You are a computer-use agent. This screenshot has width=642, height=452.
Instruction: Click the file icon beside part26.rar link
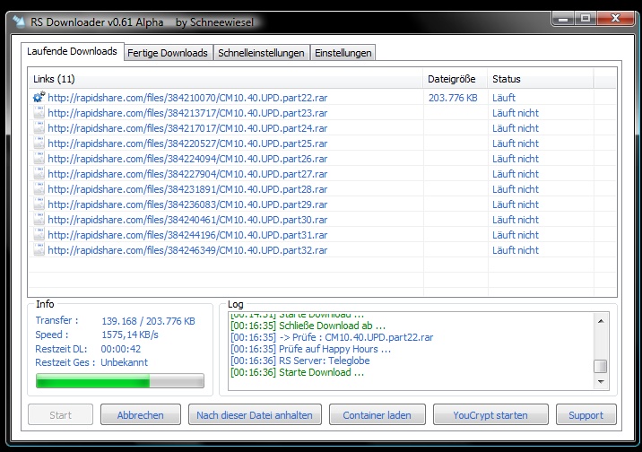[39, 158]
